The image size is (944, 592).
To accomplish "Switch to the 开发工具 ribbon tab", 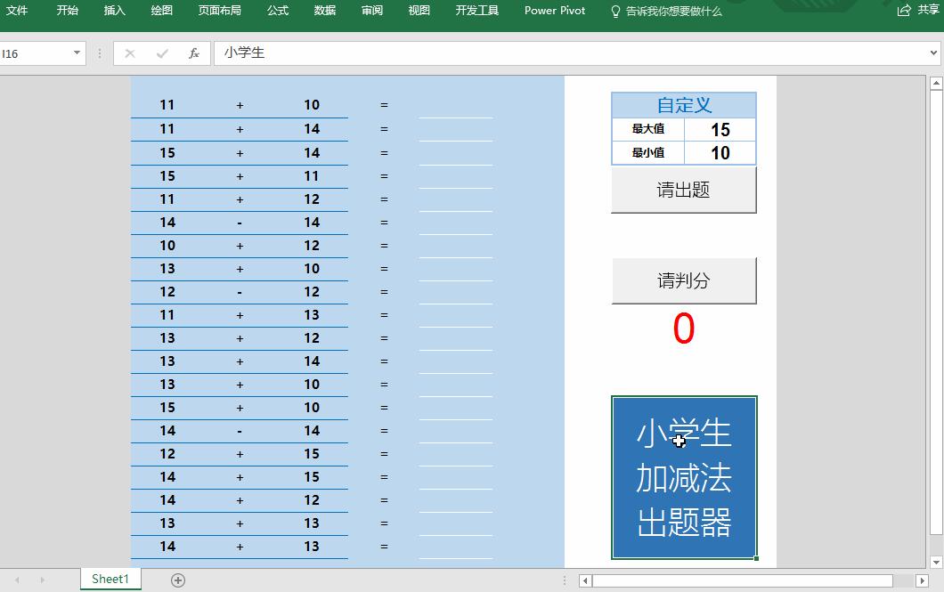I will (476, 11).
